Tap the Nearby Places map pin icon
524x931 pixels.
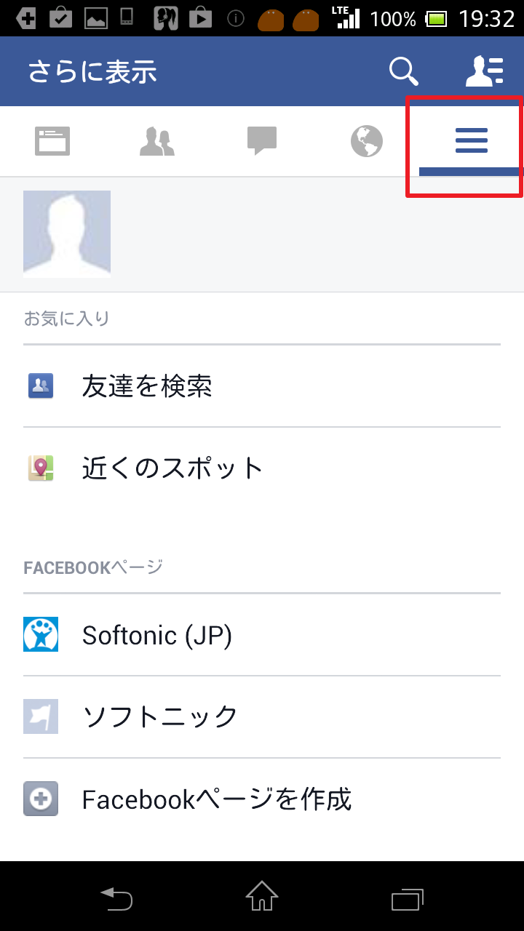(x=41, y=468)
